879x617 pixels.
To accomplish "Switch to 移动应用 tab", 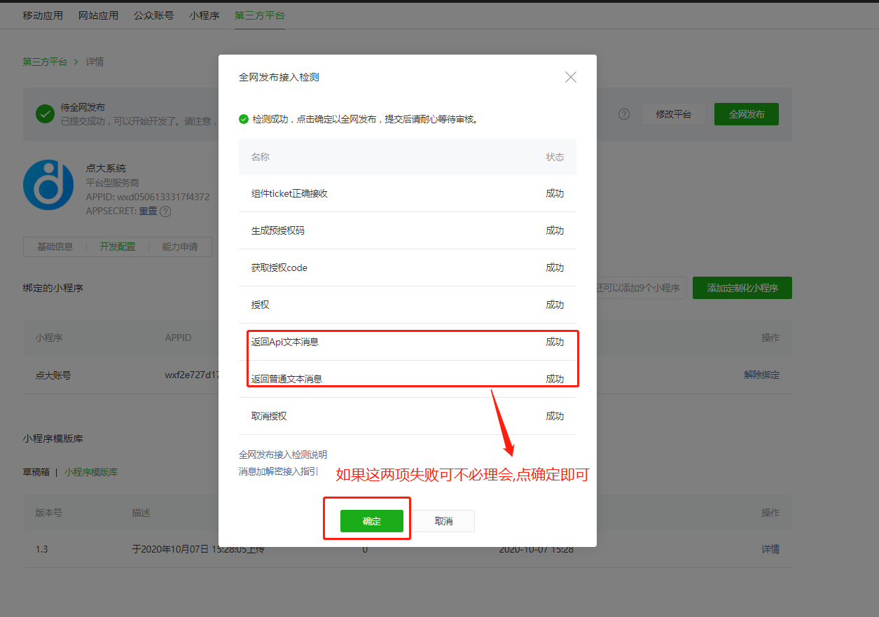I will point(43,15).
